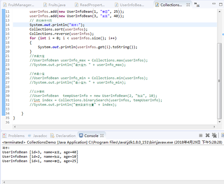Place cursor on the Collections.reverse line
This screenshot has width=224, height=184.
(x=61, y=34)
